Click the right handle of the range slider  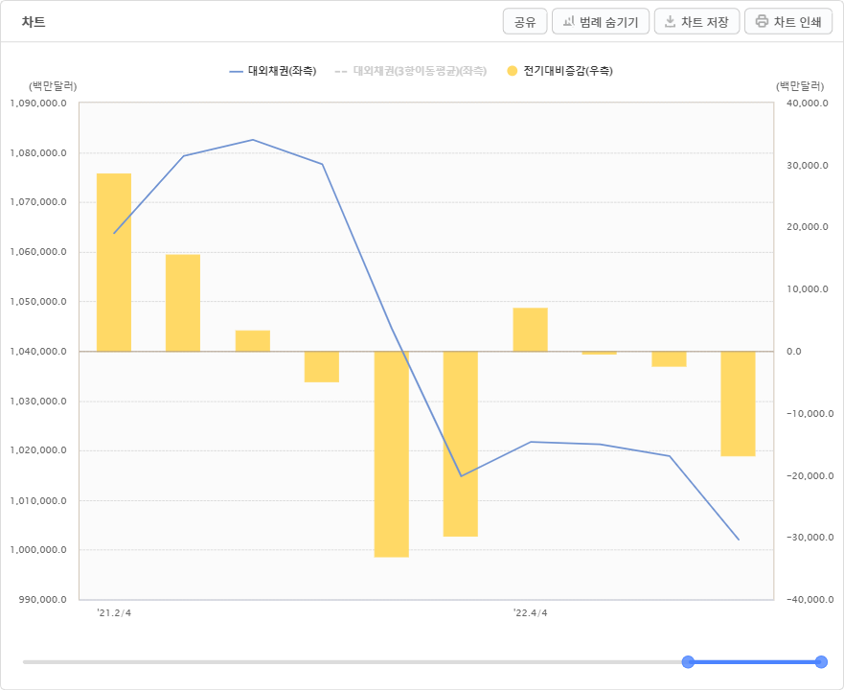[x=821, y=662]
